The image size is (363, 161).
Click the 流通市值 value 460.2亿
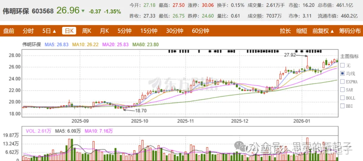click(349, 16)
